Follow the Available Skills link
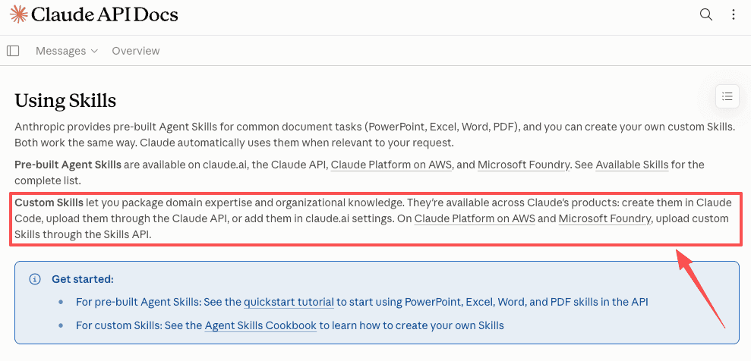This screenshot has height=361, width=751. 632,165
